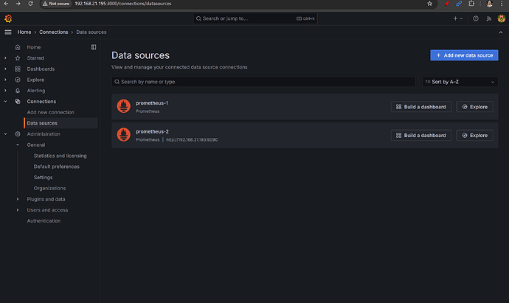Open the Home item in the sidebar
This screenshot has height=303, width=509.
coord(34,47)
